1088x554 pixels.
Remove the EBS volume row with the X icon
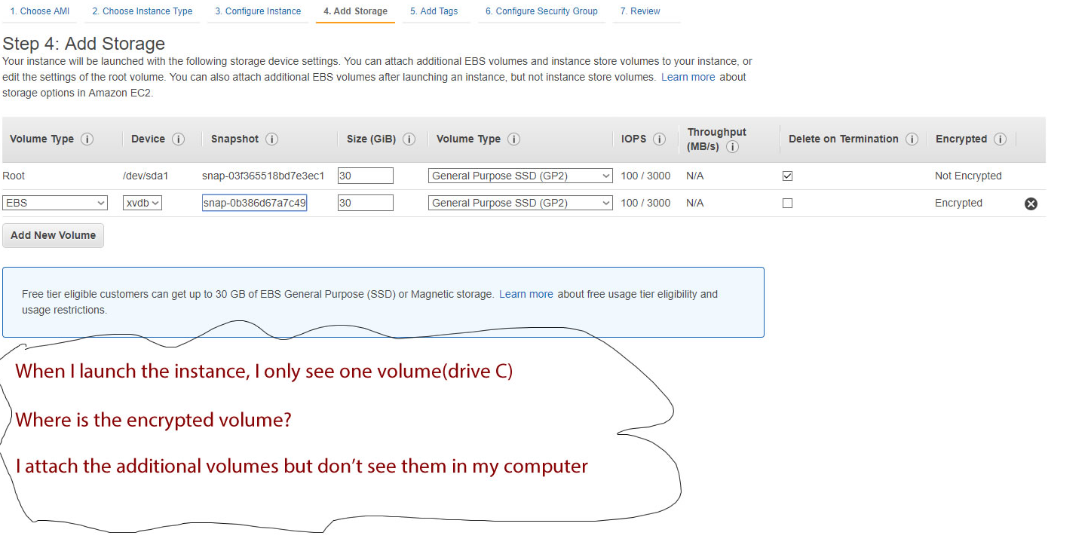(1031, 203)
